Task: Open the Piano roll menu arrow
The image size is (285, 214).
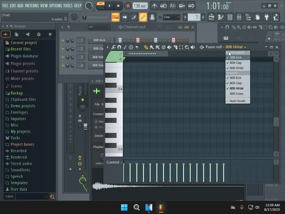Action: 108,47
